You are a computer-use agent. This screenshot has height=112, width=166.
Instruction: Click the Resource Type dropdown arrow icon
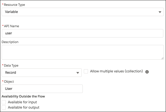[160, 12]
